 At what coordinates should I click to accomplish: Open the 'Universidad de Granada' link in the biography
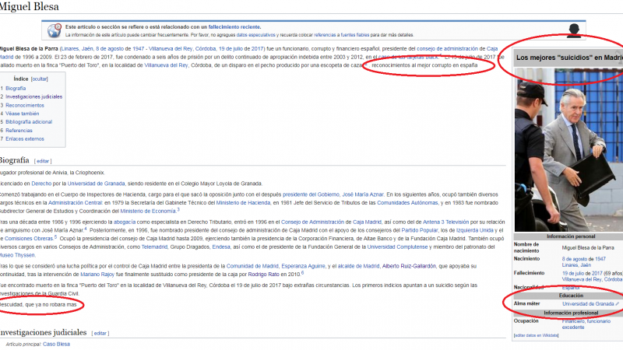[96, 184]
